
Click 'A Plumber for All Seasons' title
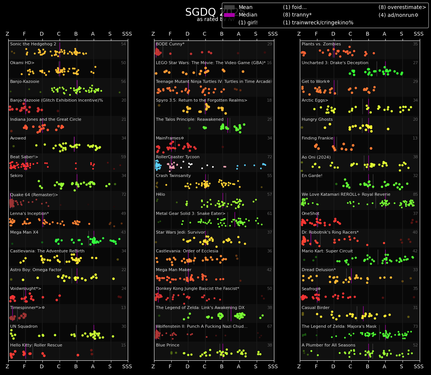(x=328, y=345)
